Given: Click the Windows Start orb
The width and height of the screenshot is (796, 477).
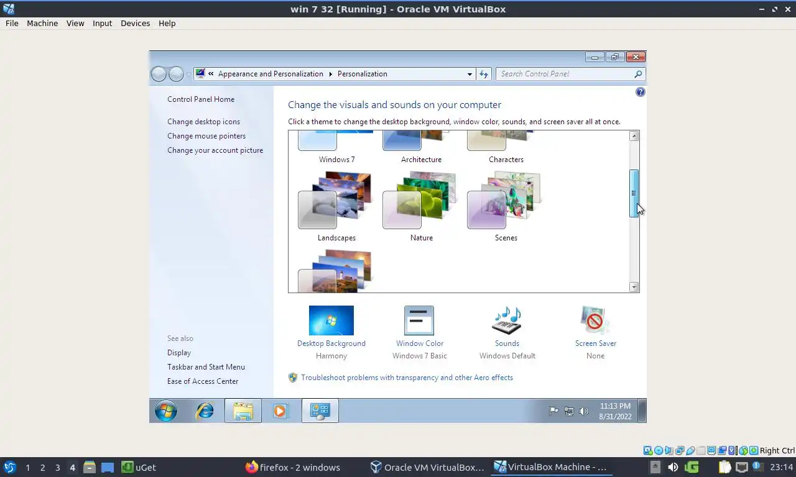Looking at the screenshot, I should point(166,411).
